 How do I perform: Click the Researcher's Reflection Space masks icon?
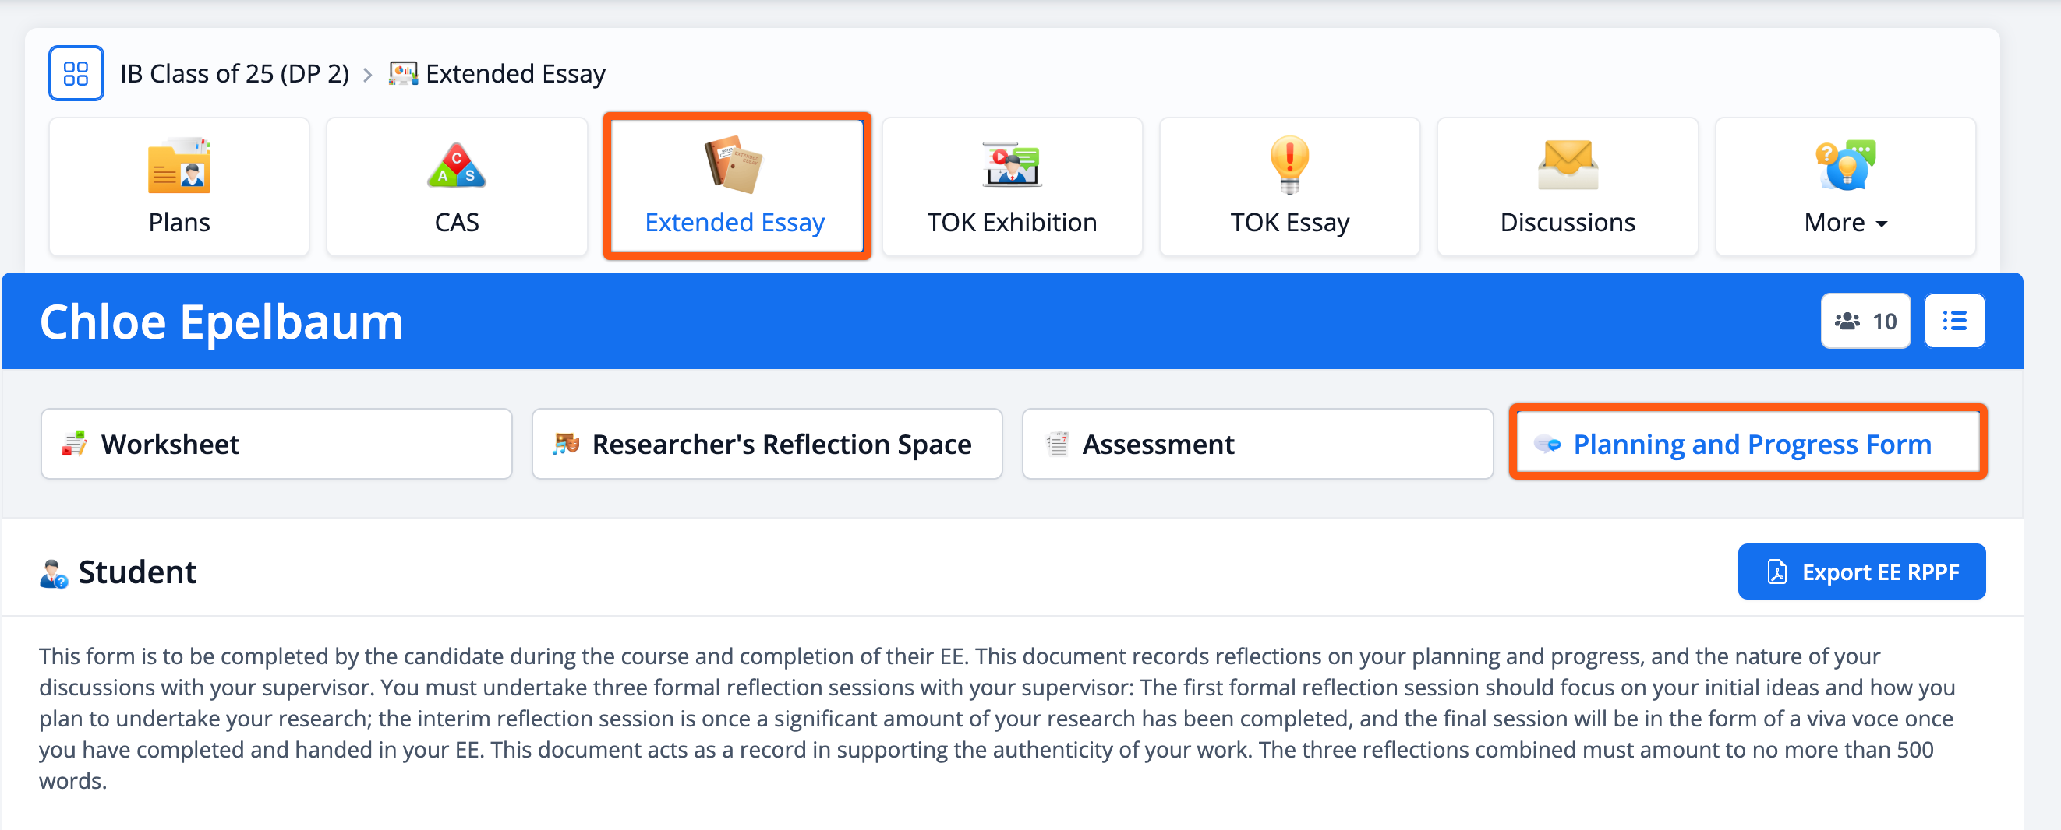(567, 443)
